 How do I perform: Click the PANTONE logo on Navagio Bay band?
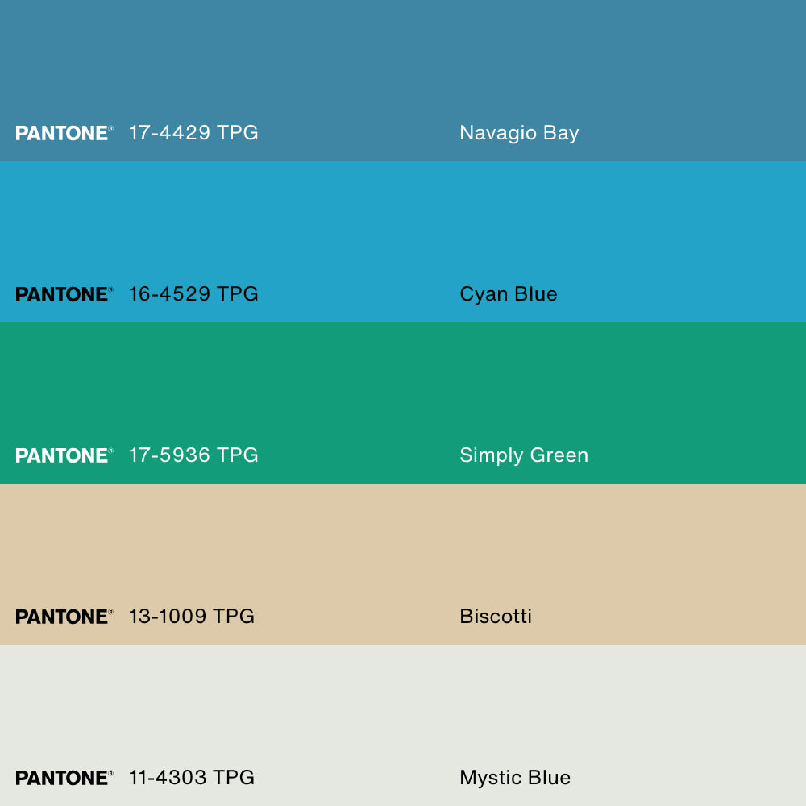click(64, 133)
